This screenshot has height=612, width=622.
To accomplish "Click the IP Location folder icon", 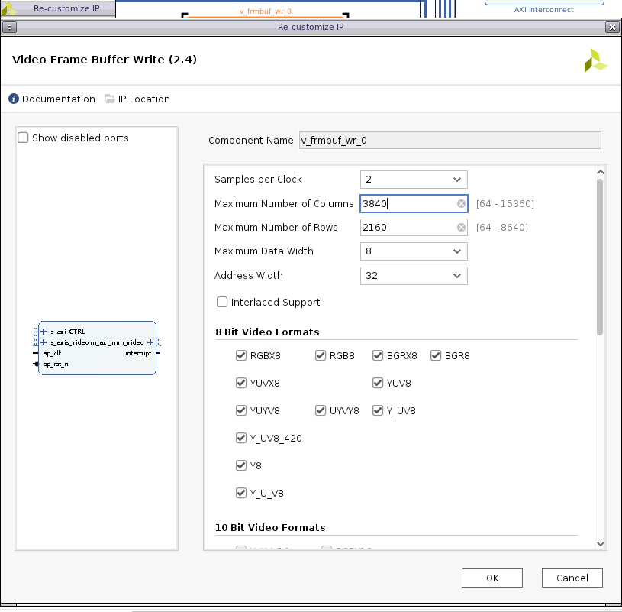I will (x=110, y=99).
